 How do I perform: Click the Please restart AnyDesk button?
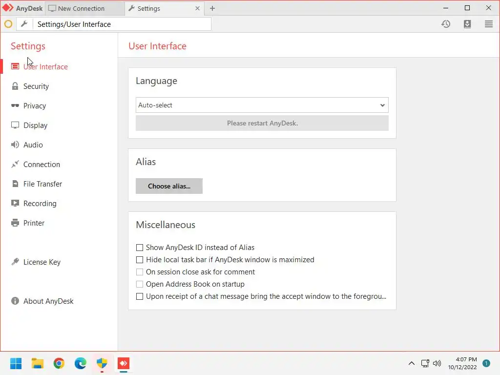tap(262, 123)
